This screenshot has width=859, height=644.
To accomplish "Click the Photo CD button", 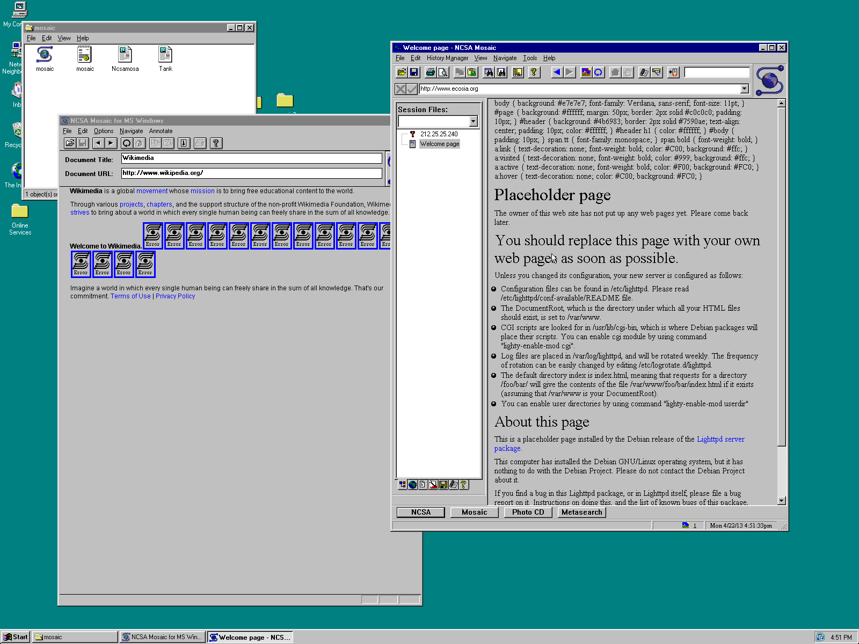I will (528, 512).
